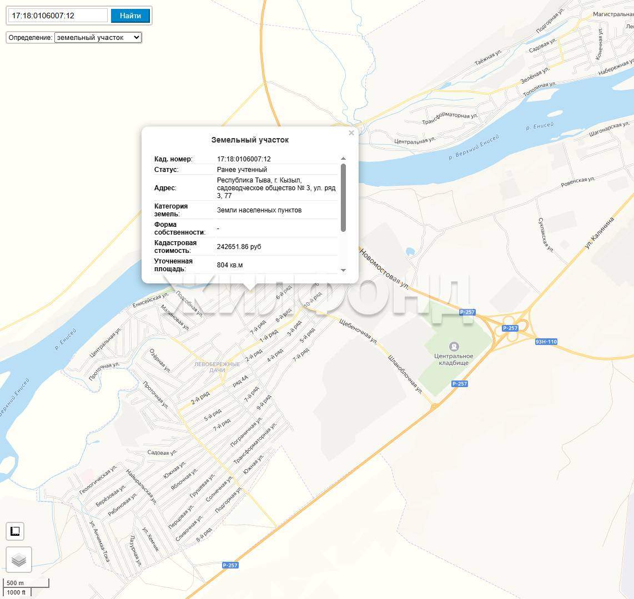
Task: Click the Кадастровая стоимость row value
Action: pos(239,247)
